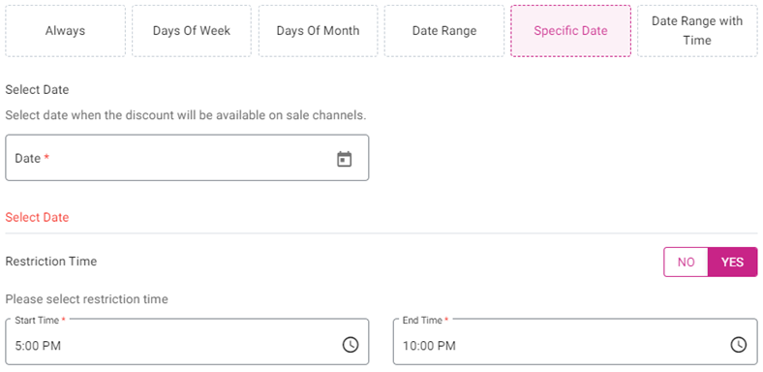This screenshot has height=372, width=763.
Task: Click the Start Time floating label
Action: coord(40,321)
